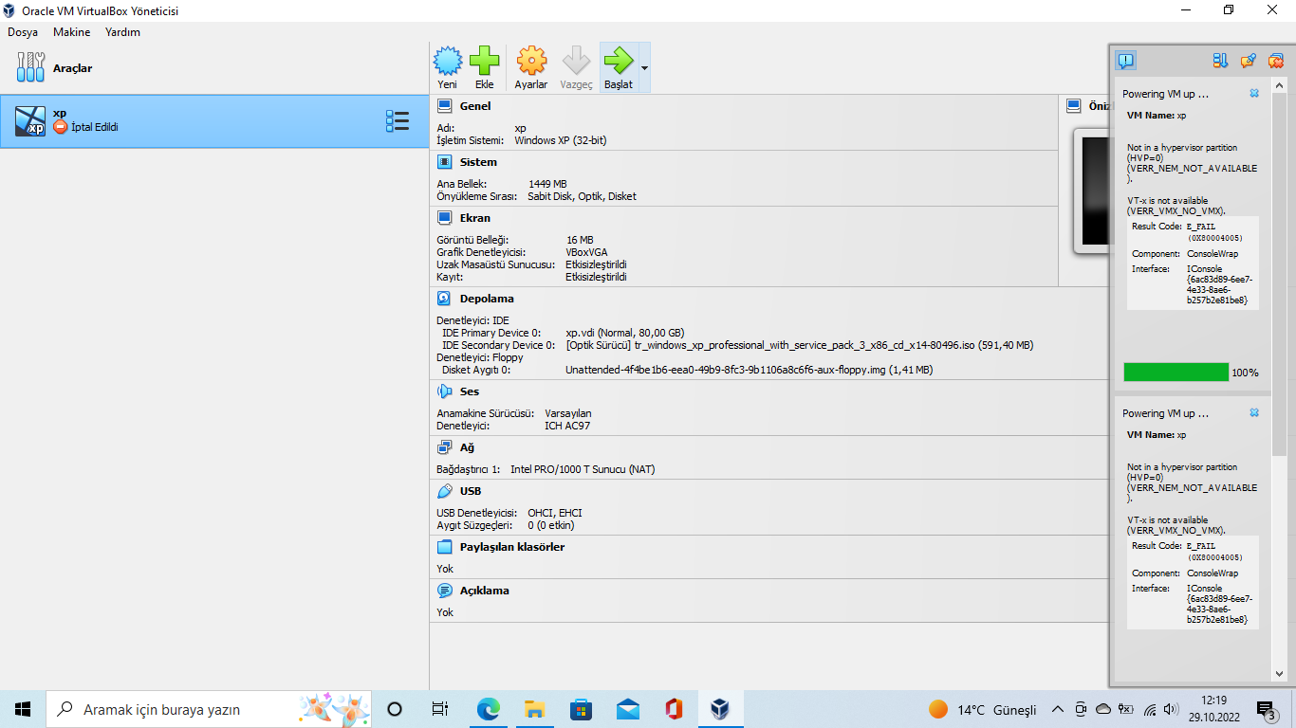Open the Makine menu

tap(72, 32)
